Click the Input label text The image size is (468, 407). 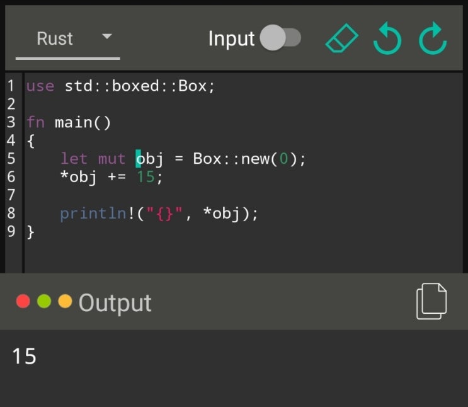231,39
